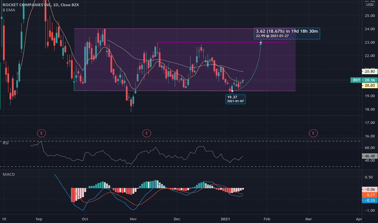Click the USD currency label
378x223 pixels.
[x=370, y=4]
